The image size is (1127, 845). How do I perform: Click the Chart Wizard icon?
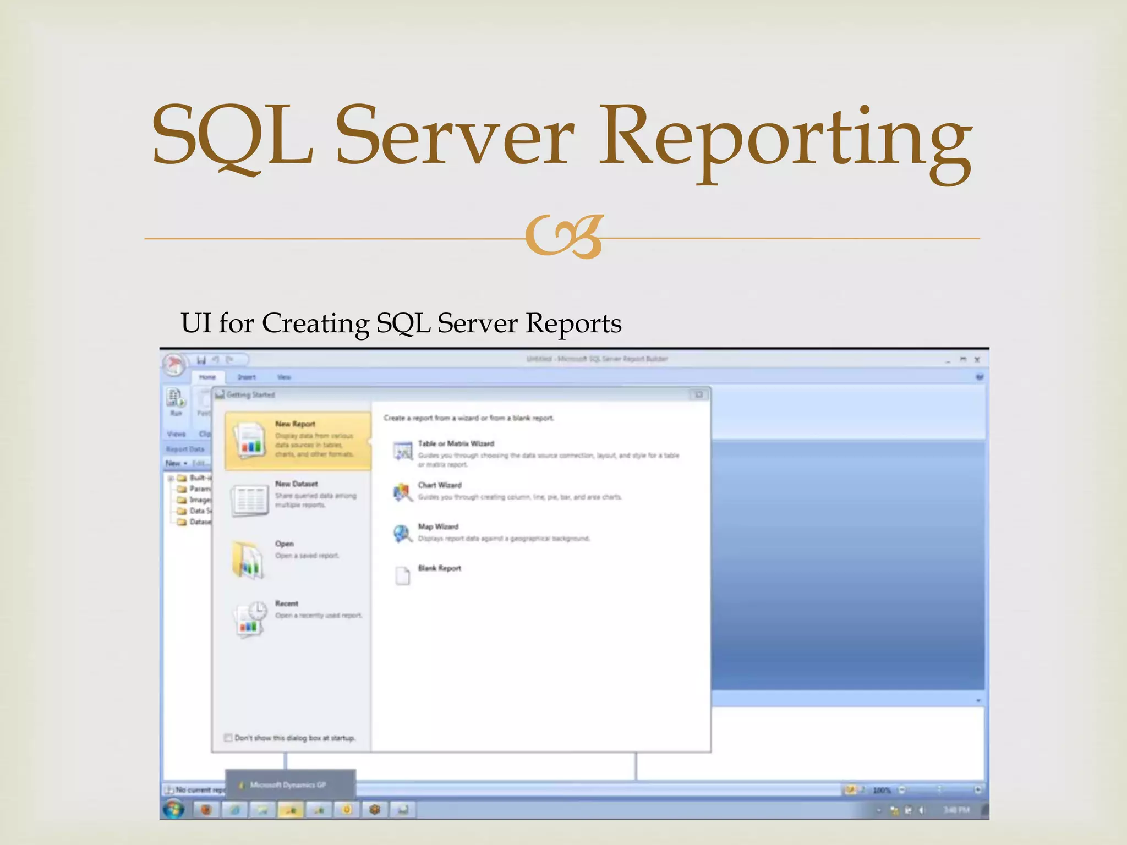(403, 492)
